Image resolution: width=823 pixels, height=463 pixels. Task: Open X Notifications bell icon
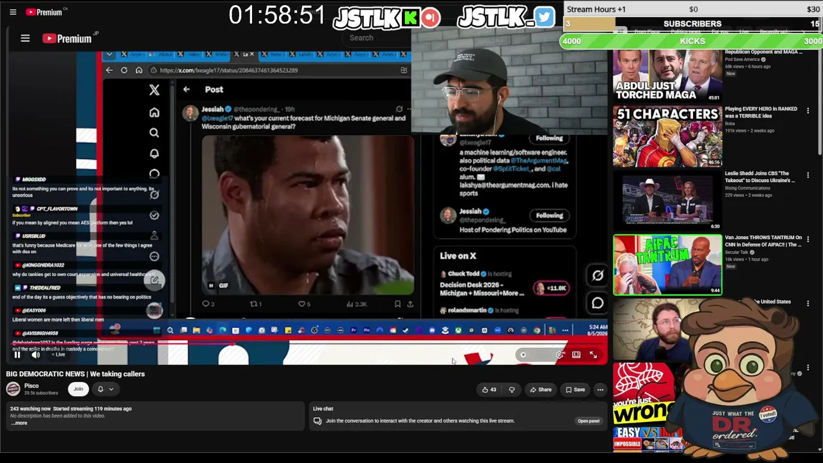coord(154,154)
